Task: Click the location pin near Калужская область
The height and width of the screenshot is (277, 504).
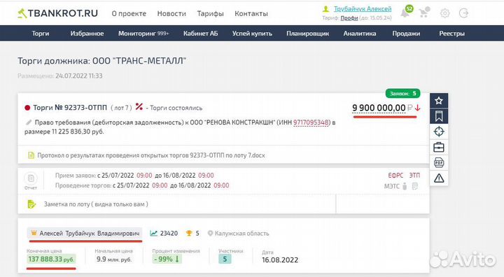Action: (x=210, y=234)
